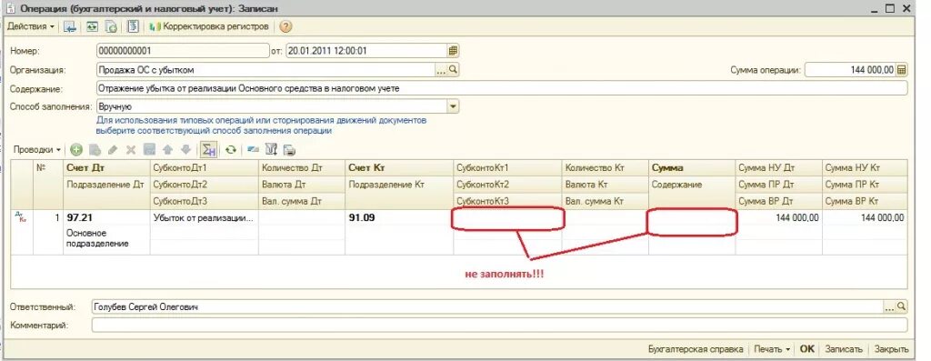This screenshot has width=931, height=361.
Task: Click the icon right of refresh in Проводки toolbar
Action: [x=254, y=150]
